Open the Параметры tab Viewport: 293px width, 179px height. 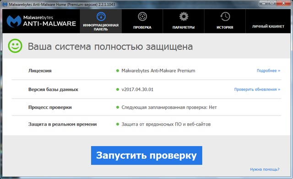tap(184, 21)
